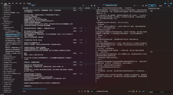
Task: Click the undo arrow in title bar
Action: tap(2, 1)
